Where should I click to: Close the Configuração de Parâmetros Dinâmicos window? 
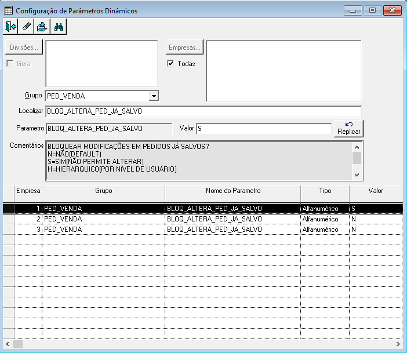click(392, 10)
